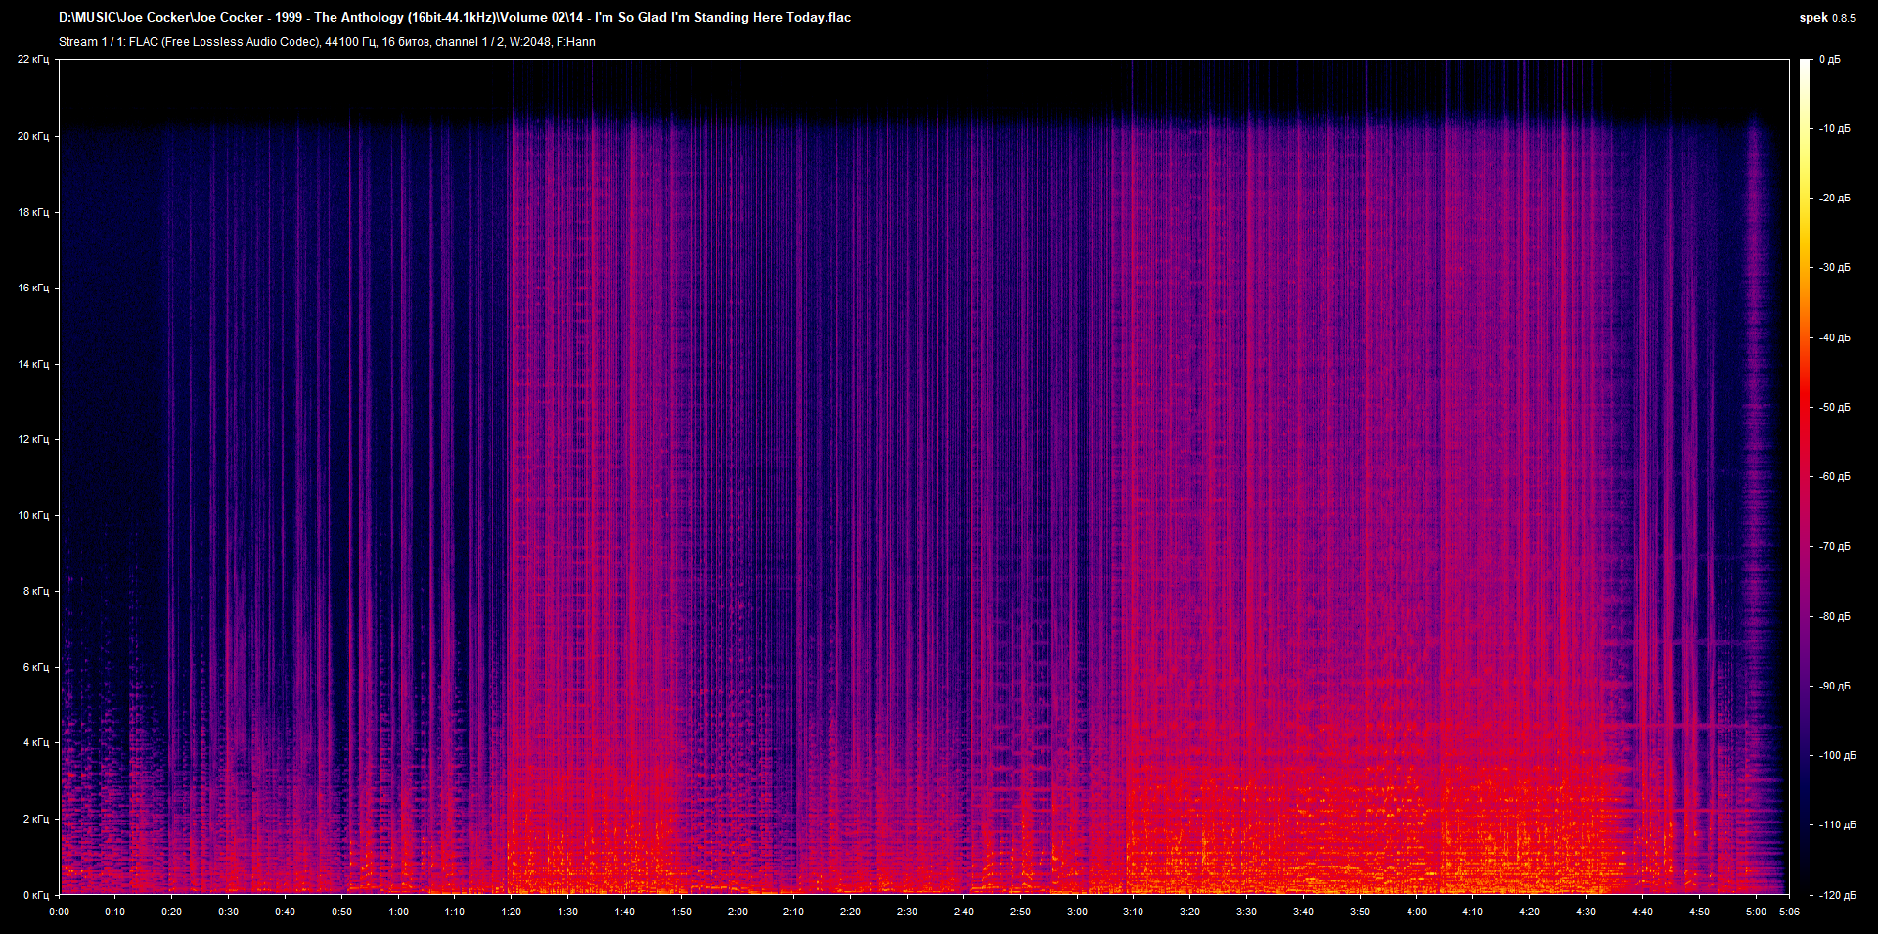The width and height of the screenshot is (1878, 934).
Task: Click the 2:00 time axis label
Action: point(738,912)
